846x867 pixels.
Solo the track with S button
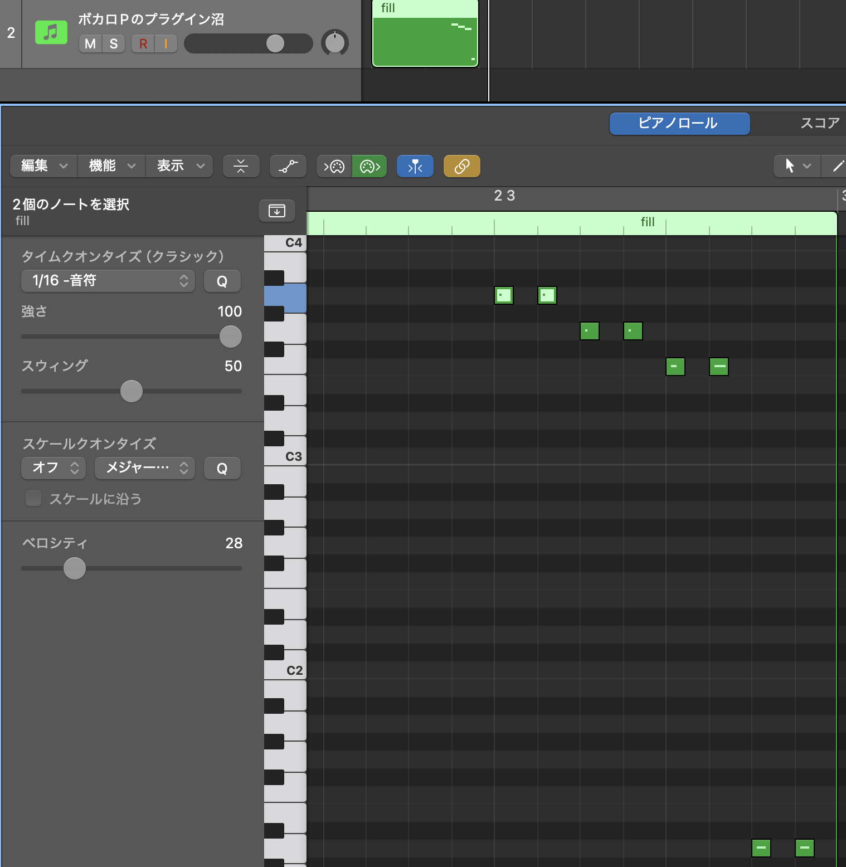click(x=114, y=43)
